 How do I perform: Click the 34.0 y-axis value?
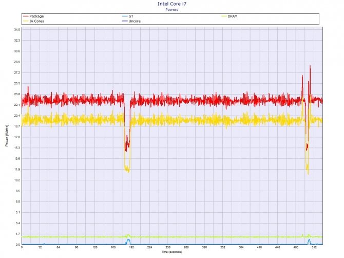pyautogui.click(x=17, y=30)
